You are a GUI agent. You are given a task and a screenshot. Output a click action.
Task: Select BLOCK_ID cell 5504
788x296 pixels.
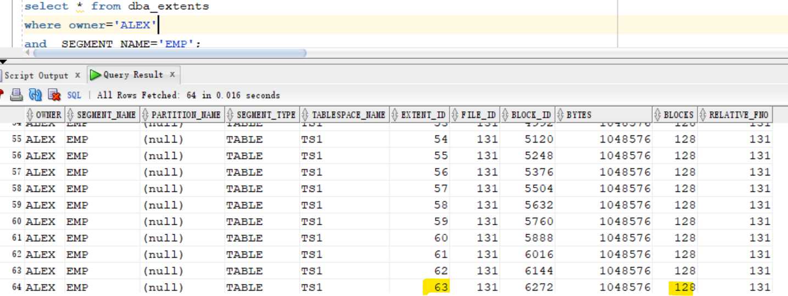coord(527,189)
